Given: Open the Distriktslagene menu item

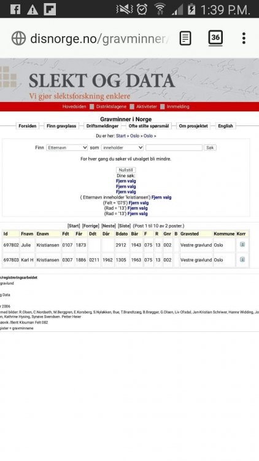Looking at the screenshot, I should pos(111,106).
